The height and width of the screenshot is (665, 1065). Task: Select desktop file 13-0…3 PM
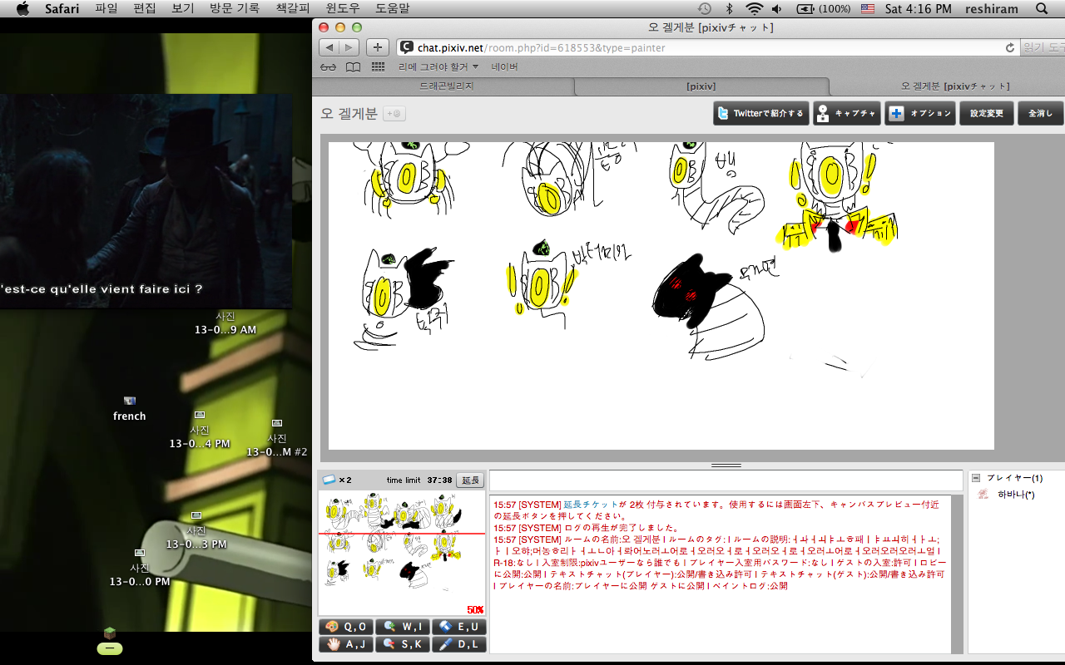tap(196, 530)
